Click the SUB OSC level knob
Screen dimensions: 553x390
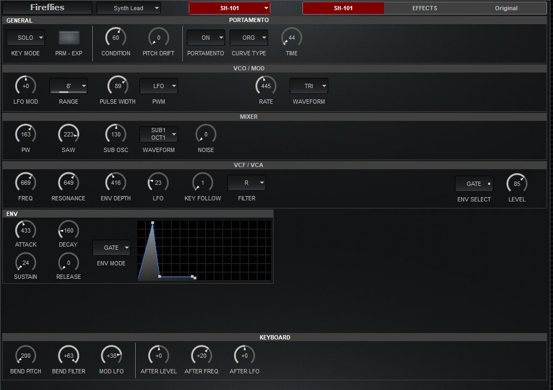(116, 134)
